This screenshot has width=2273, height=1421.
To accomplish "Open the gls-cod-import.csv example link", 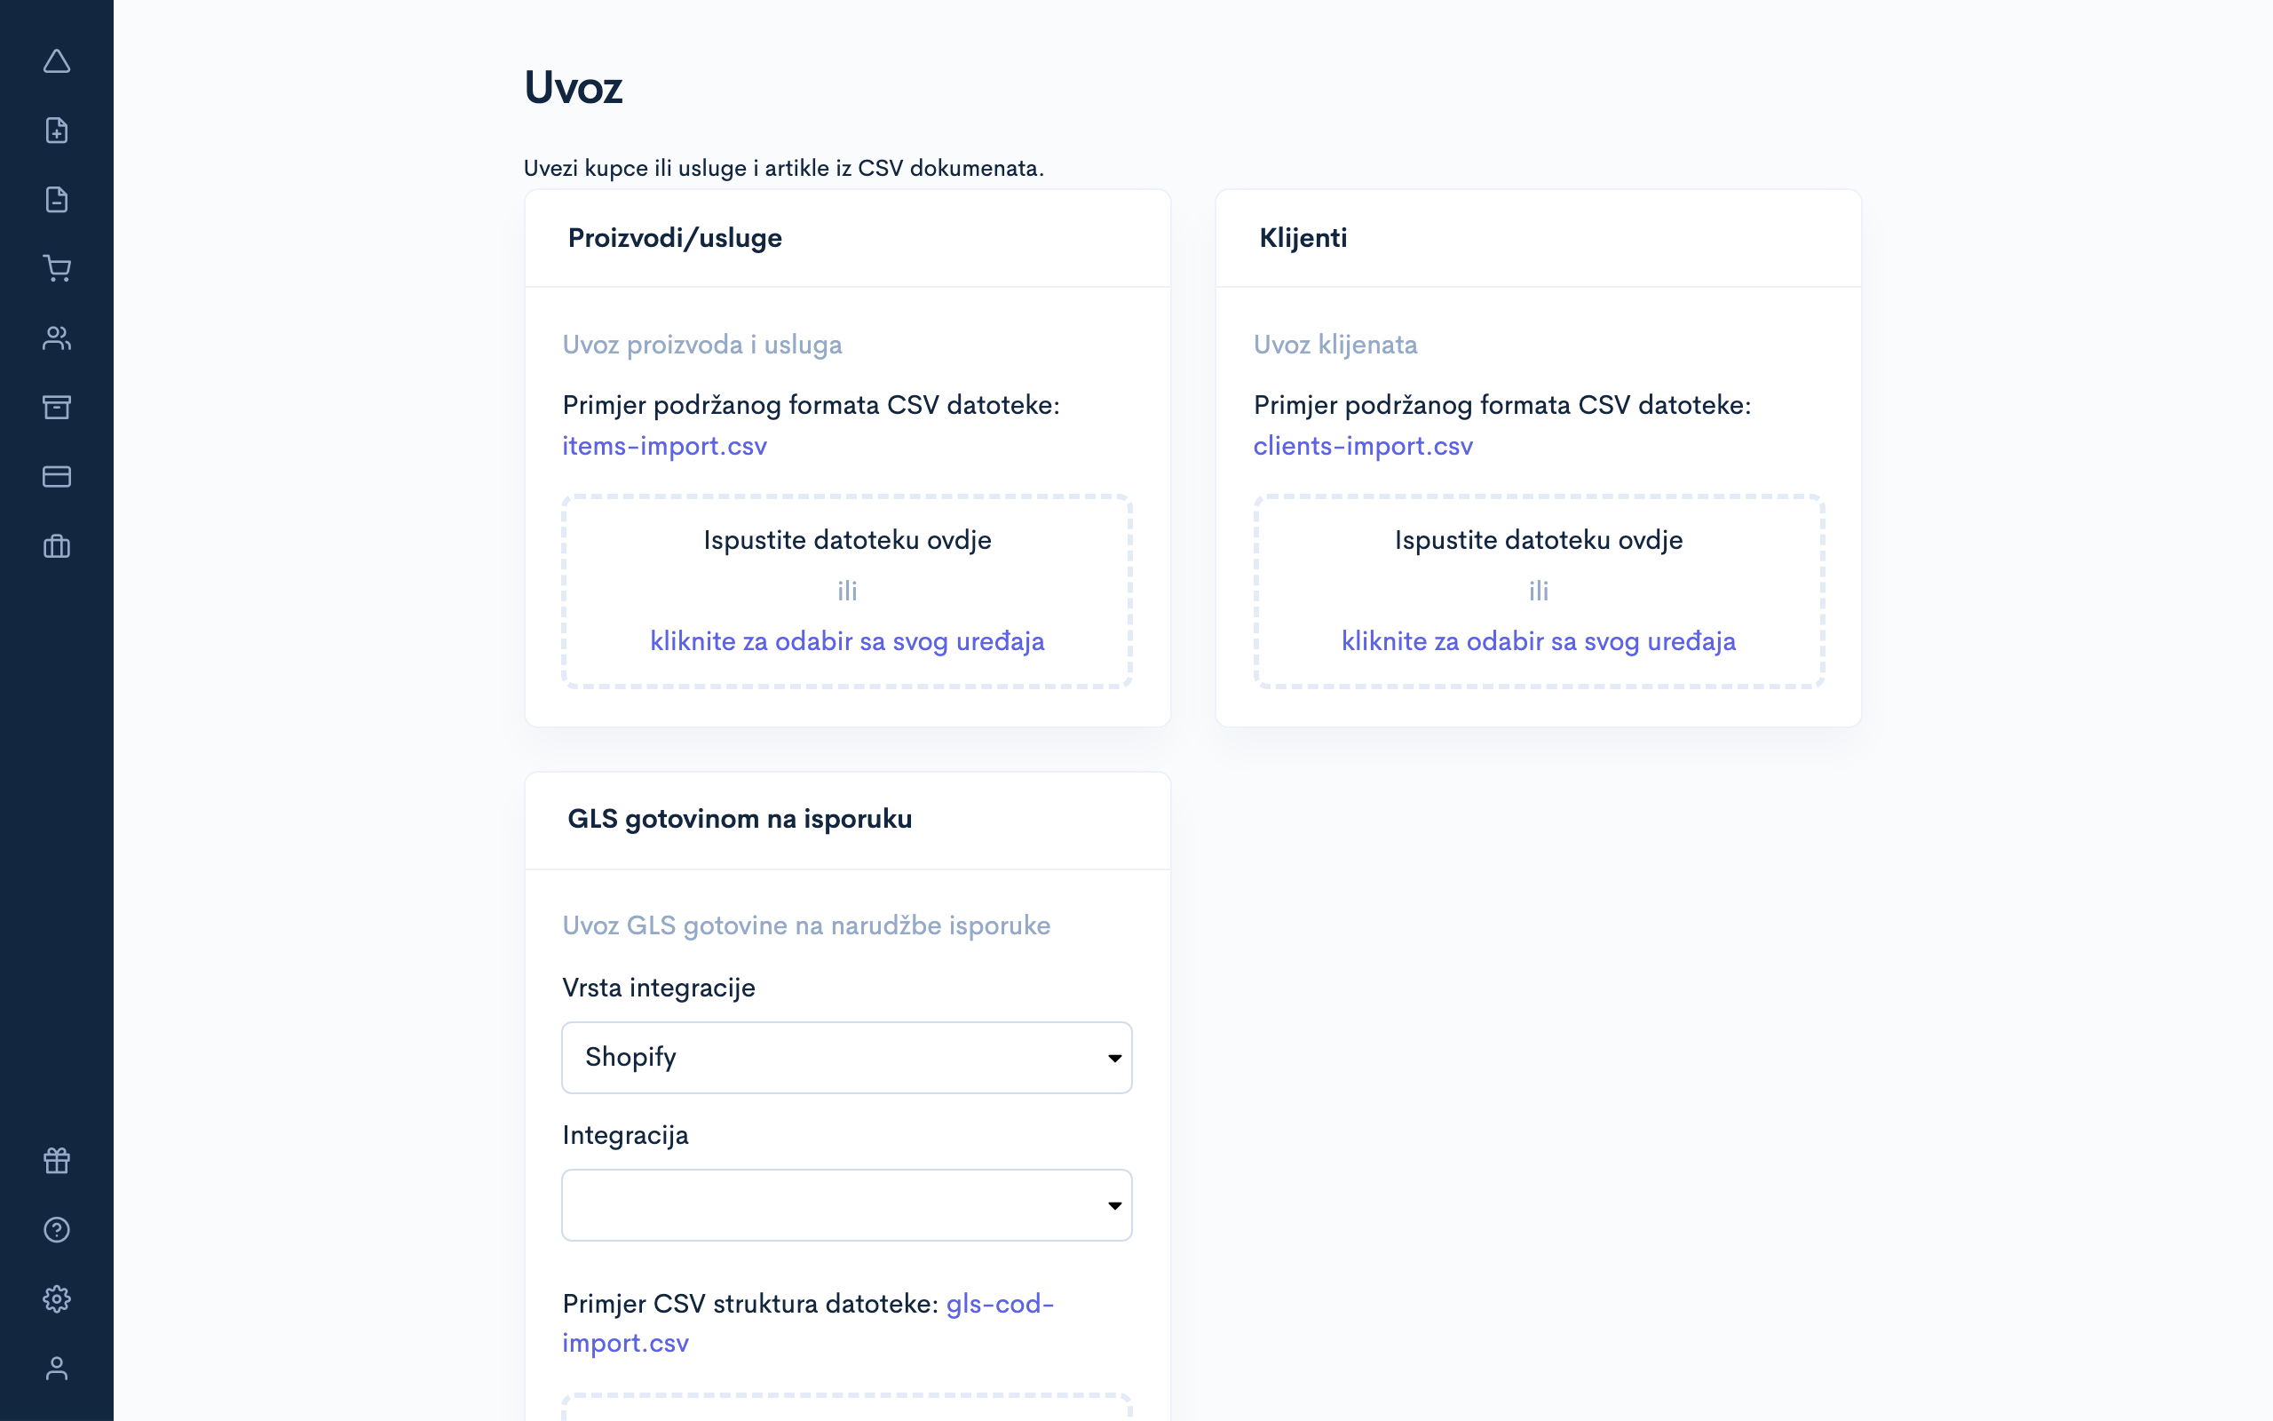I will tap(1000, 1305).
